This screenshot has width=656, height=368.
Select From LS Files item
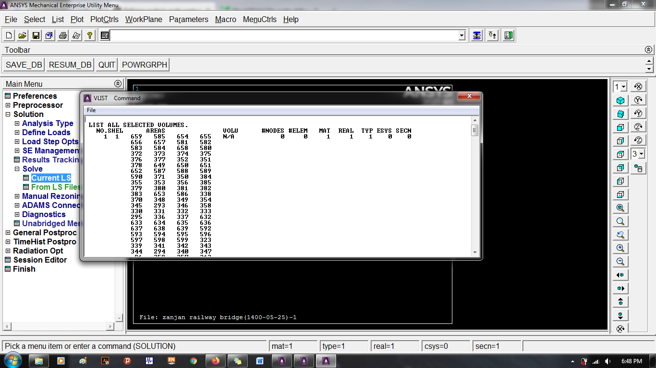(56, 187)
